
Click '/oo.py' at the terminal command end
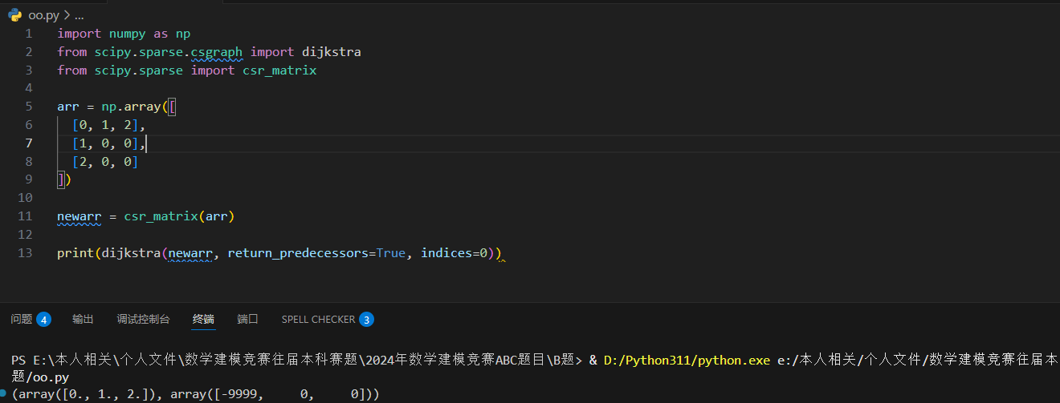point(48,377)
